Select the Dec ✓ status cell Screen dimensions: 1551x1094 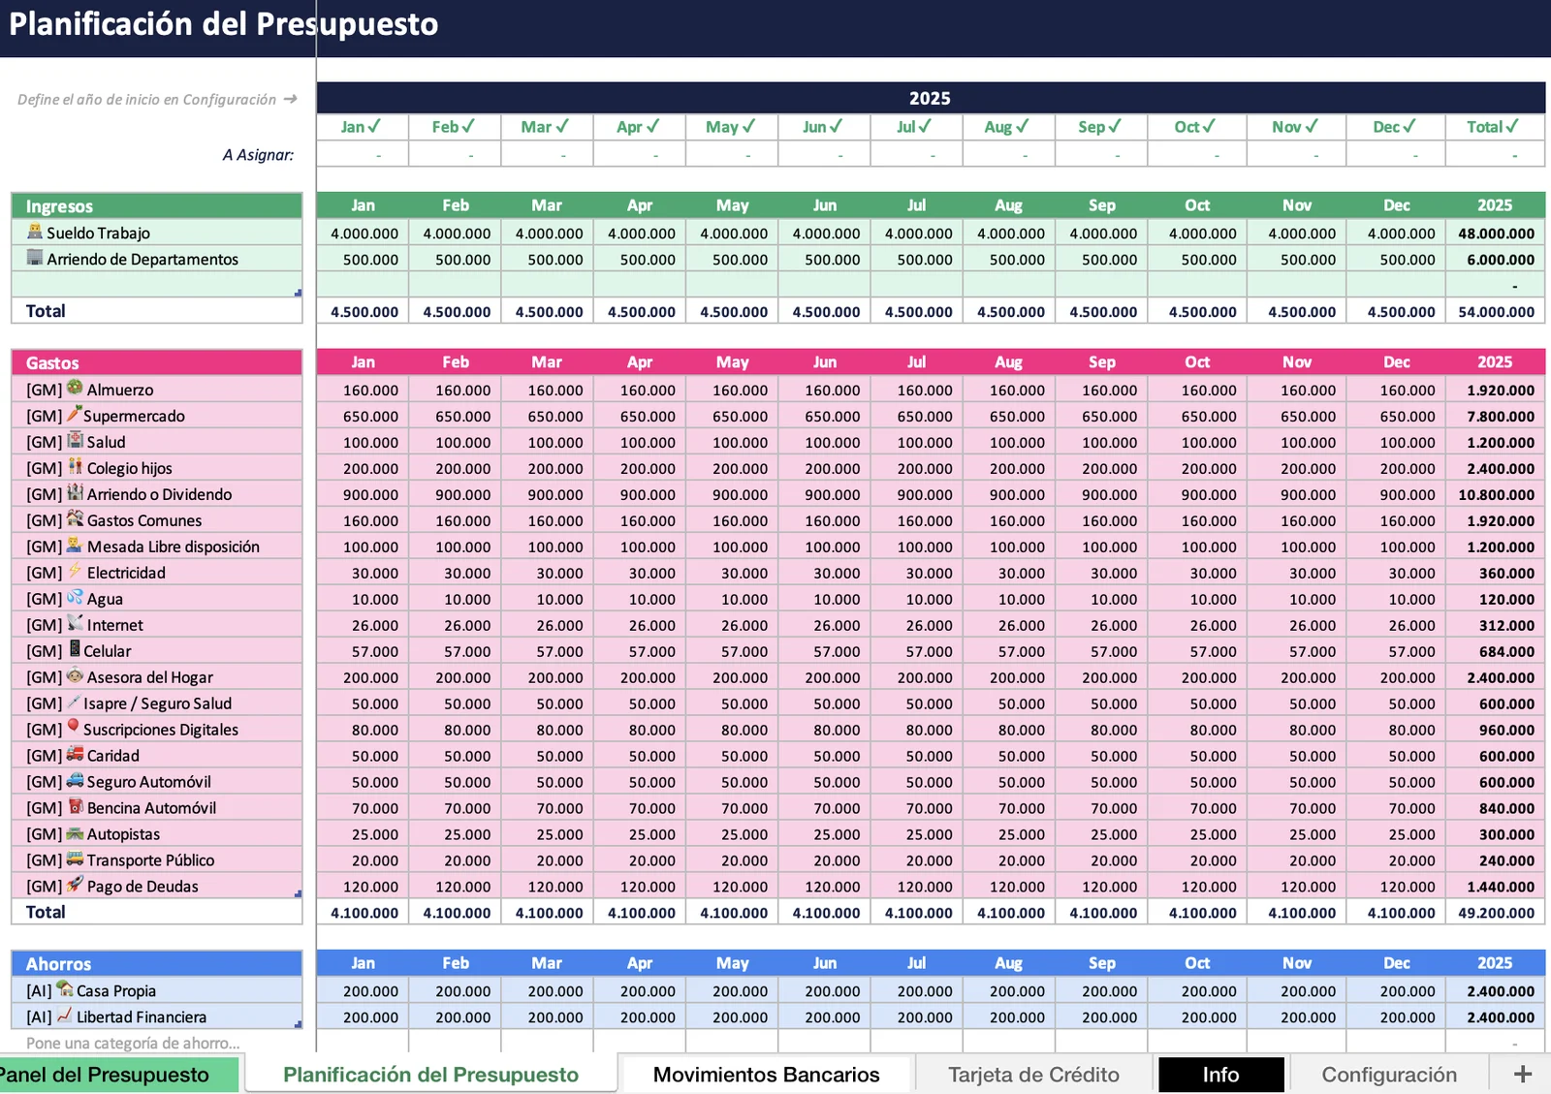pyautogui.click(x=1395, y=127)
